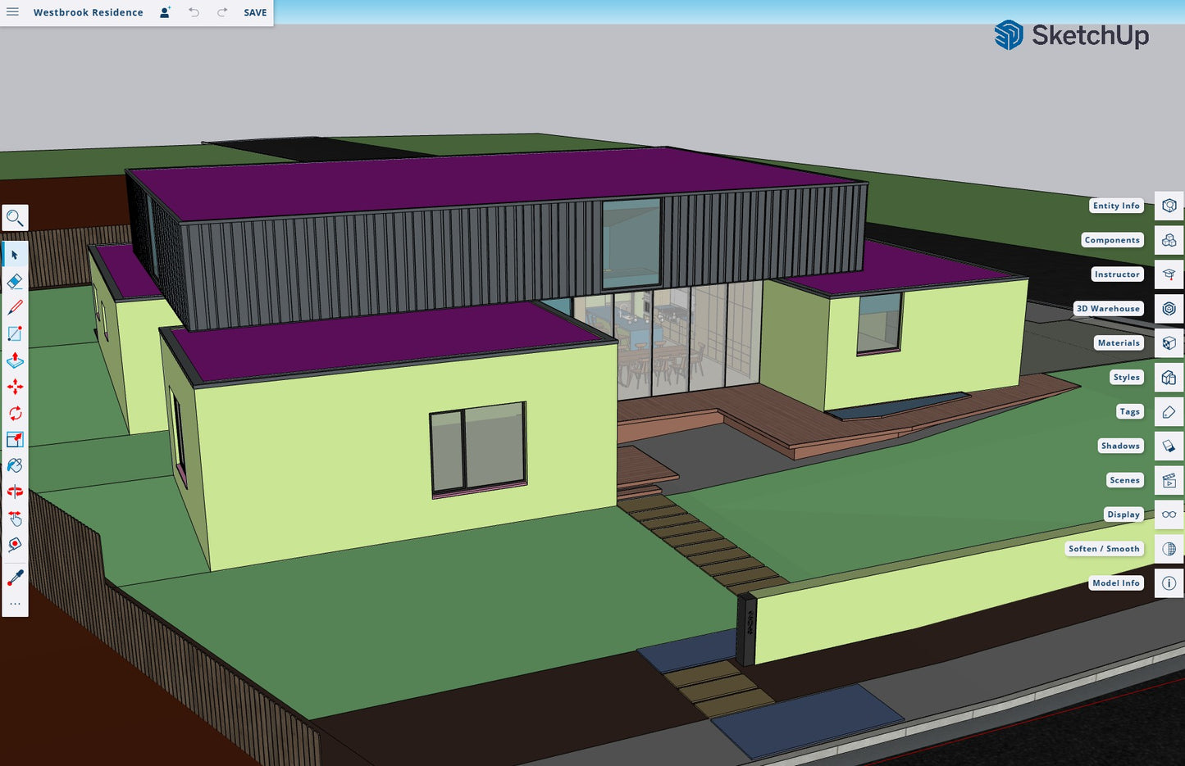Choose the Line pencil tool
Viewport: 1185px width, 766px height.
15,307
